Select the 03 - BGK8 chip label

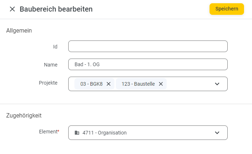[92, 84]
